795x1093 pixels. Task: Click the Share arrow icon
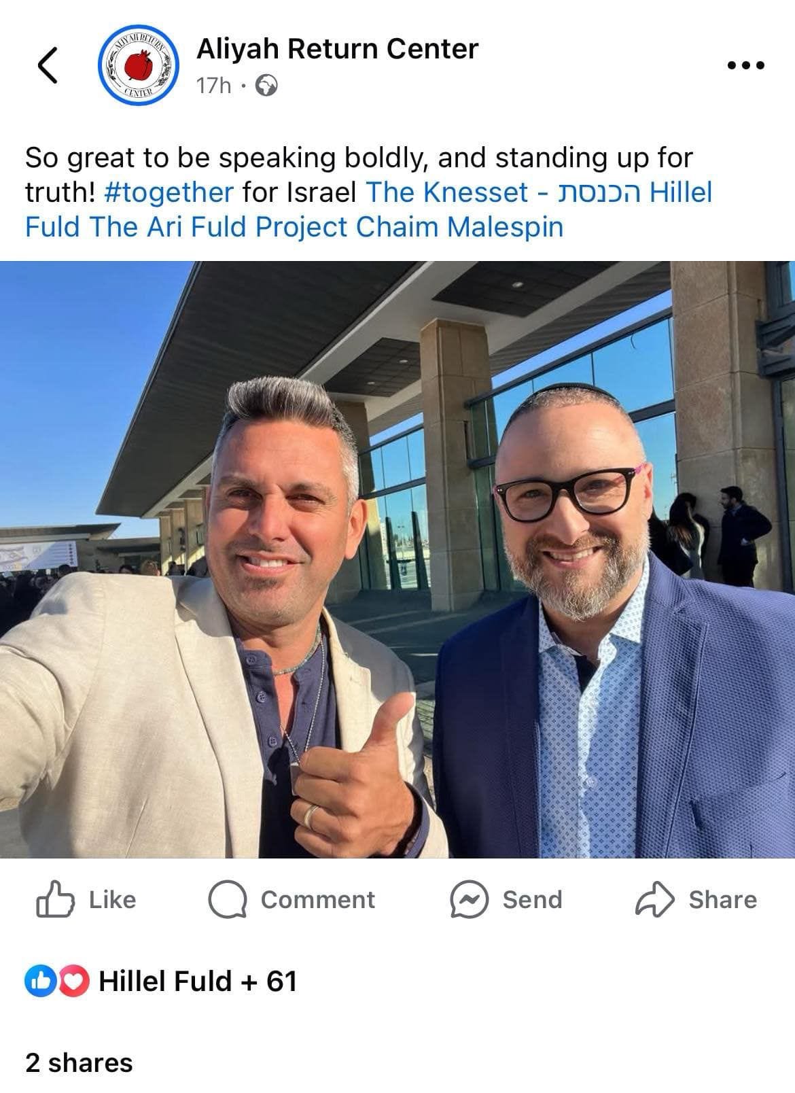pyautogui.click(x=655, y=899)
